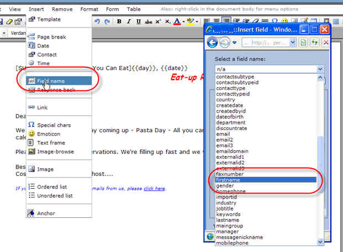Open the Table menu
This screenshot has height=252, width=343.
134,9
